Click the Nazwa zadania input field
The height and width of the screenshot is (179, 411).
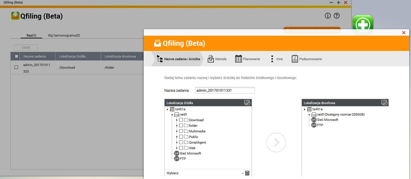pyautogui.click(x=225, y=91)
